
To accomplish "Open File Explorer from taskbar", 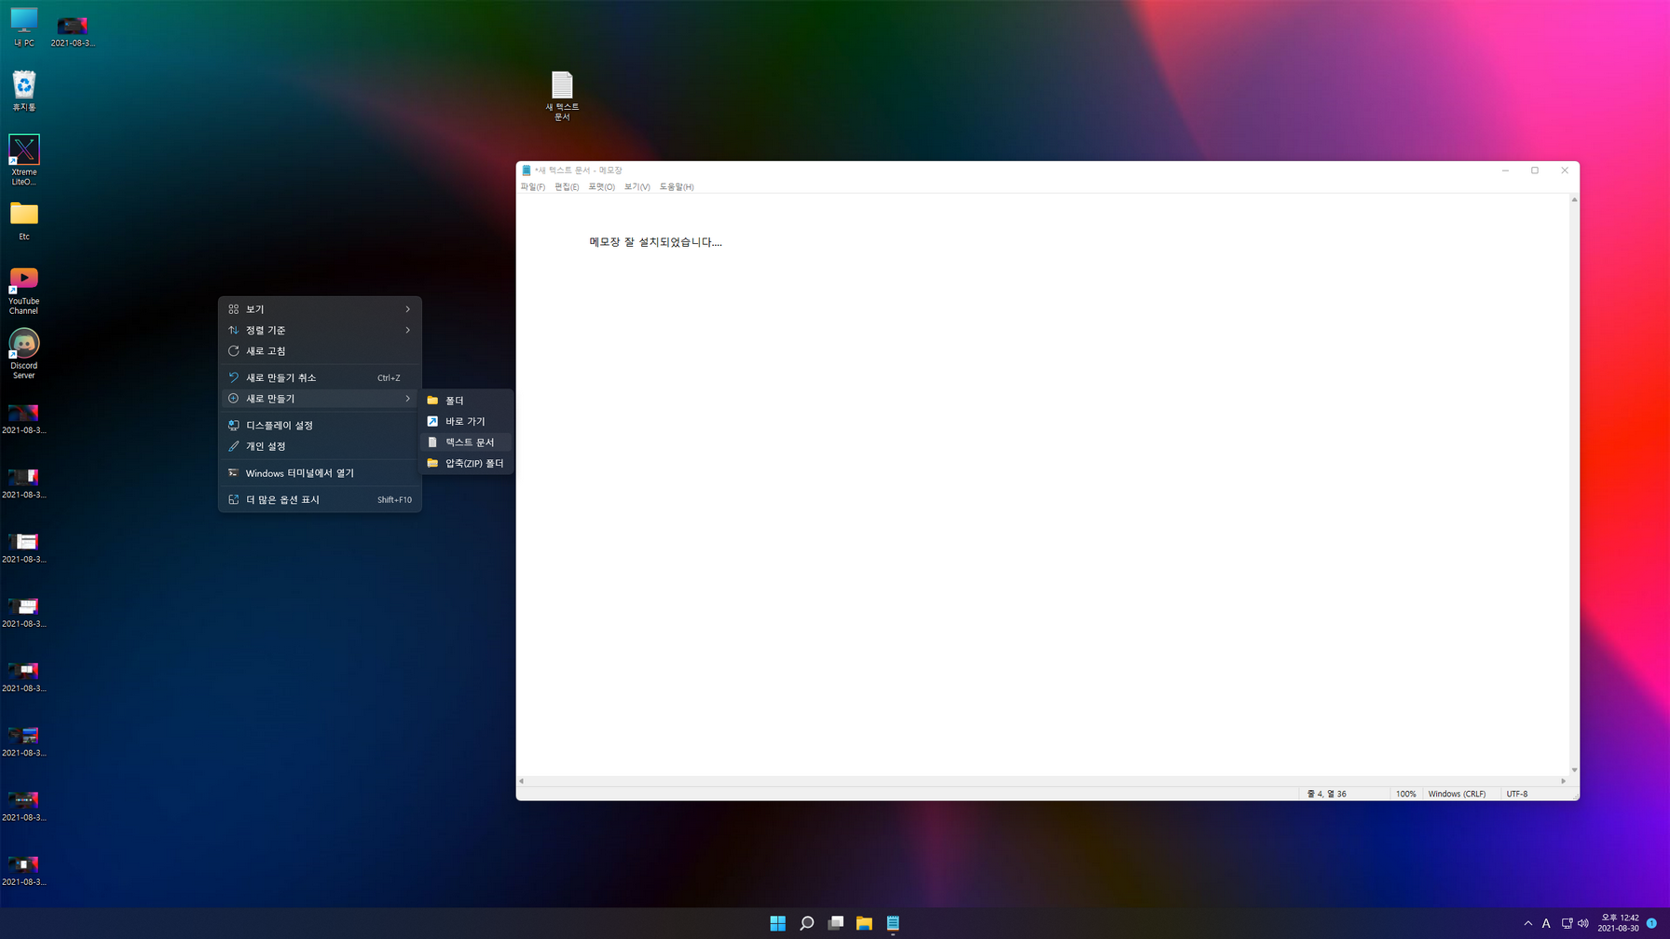I will (864, 923).
